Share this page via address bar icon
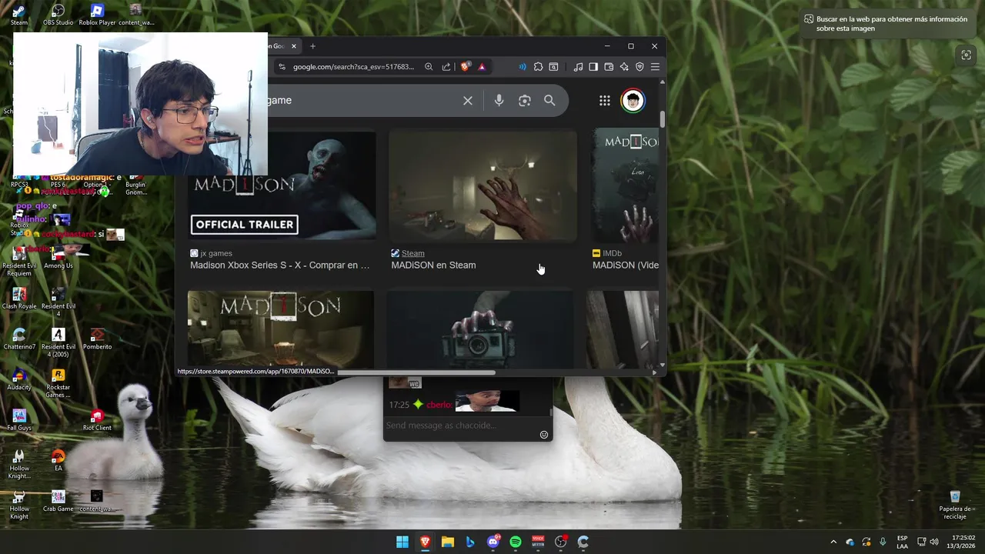Screen dimensions: 985x554 coord(446,67)
